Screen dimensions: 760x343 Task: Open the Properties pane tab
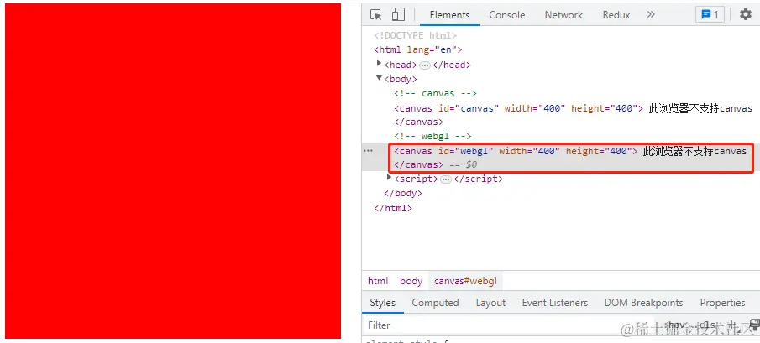[x=722, y=303]
